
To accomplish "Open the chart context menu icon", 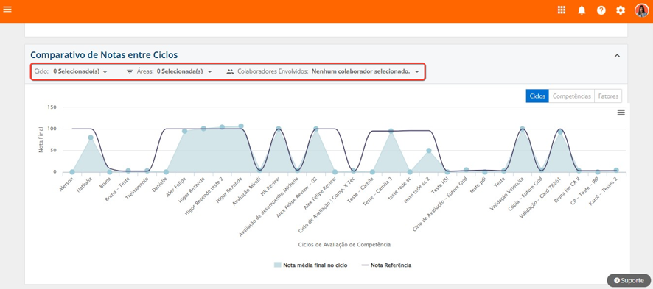I will [621, 113].
